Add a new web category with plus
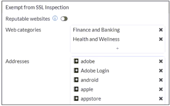Image resolution: width=170 pixels, height=106 pixels. (117, 49)
